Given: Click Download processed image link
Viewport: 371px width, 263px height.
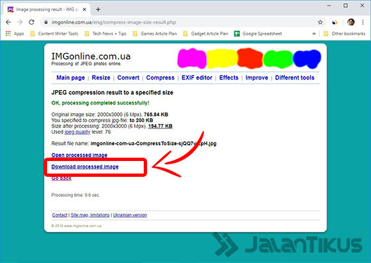Looking at the screenshot, I should [x=85, y=167].
